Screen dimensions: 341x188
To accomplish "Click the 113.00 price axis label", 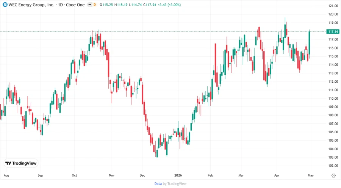I will pos(333,73).
